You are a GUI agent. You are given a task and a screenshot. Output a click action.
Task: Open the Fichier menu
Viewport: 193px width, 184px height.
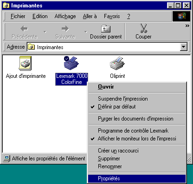click(18, 16)
